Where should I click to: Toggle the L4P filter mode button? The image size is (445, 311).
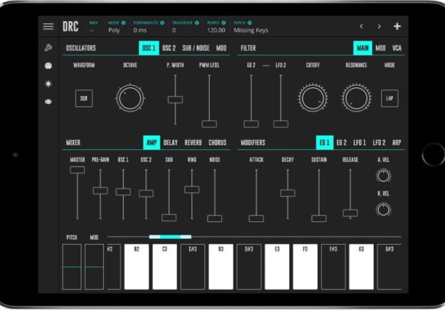389,98
